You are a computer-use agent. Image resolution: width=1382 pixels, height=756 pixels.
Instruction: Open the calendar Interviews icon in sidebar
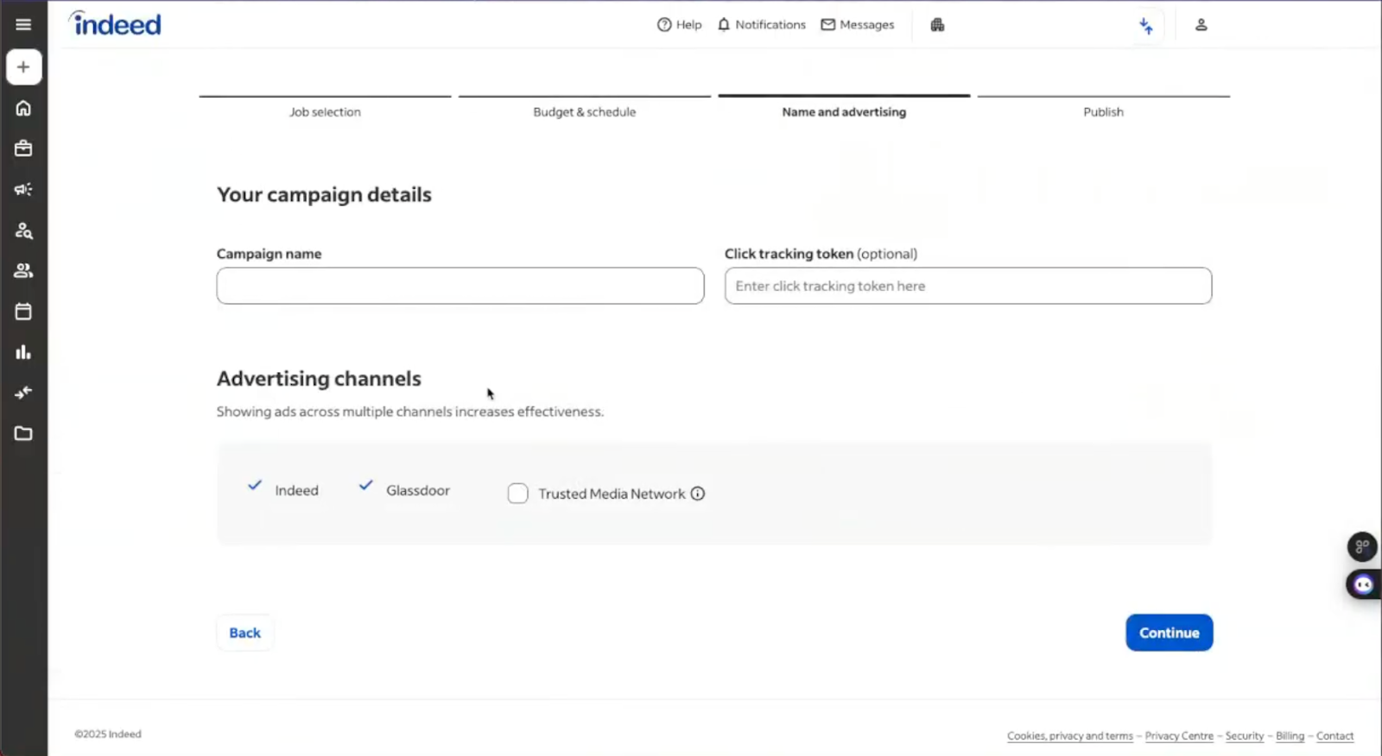pyautogui.click(x=23, y=312)
